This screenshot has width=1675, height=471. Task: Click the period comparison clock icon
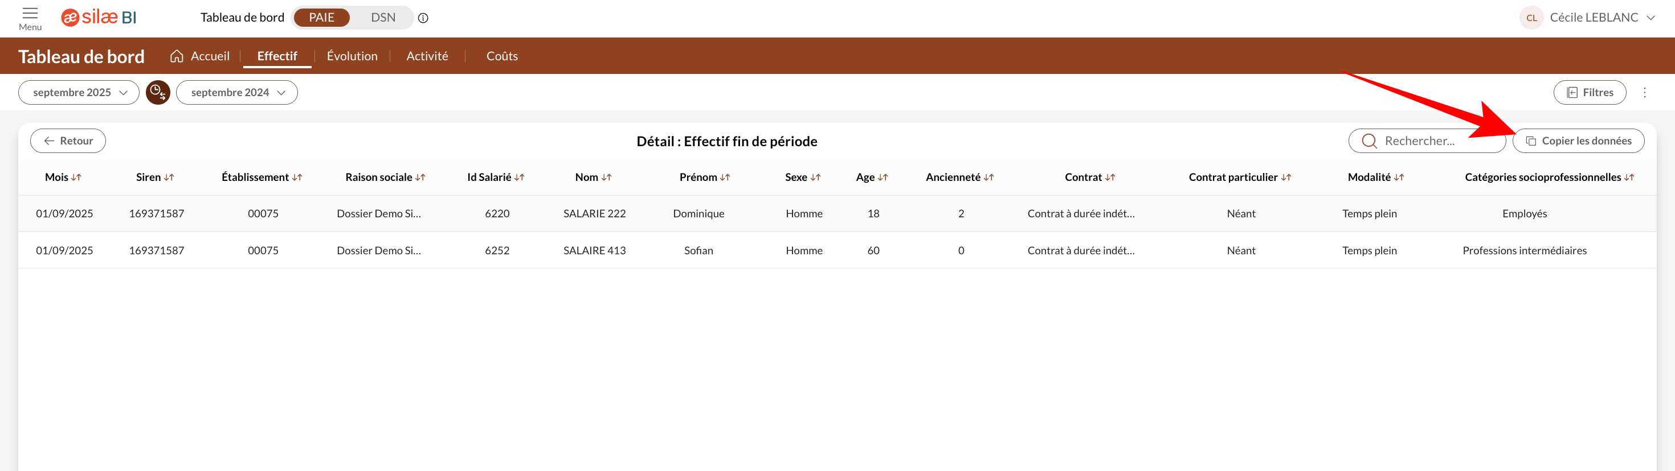coord(157,92)
